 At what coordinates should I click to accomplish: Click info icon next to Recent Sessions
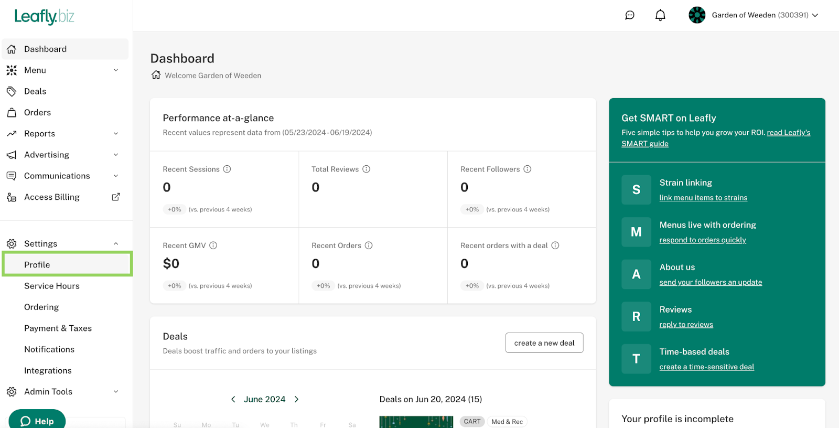coord(227,169)
